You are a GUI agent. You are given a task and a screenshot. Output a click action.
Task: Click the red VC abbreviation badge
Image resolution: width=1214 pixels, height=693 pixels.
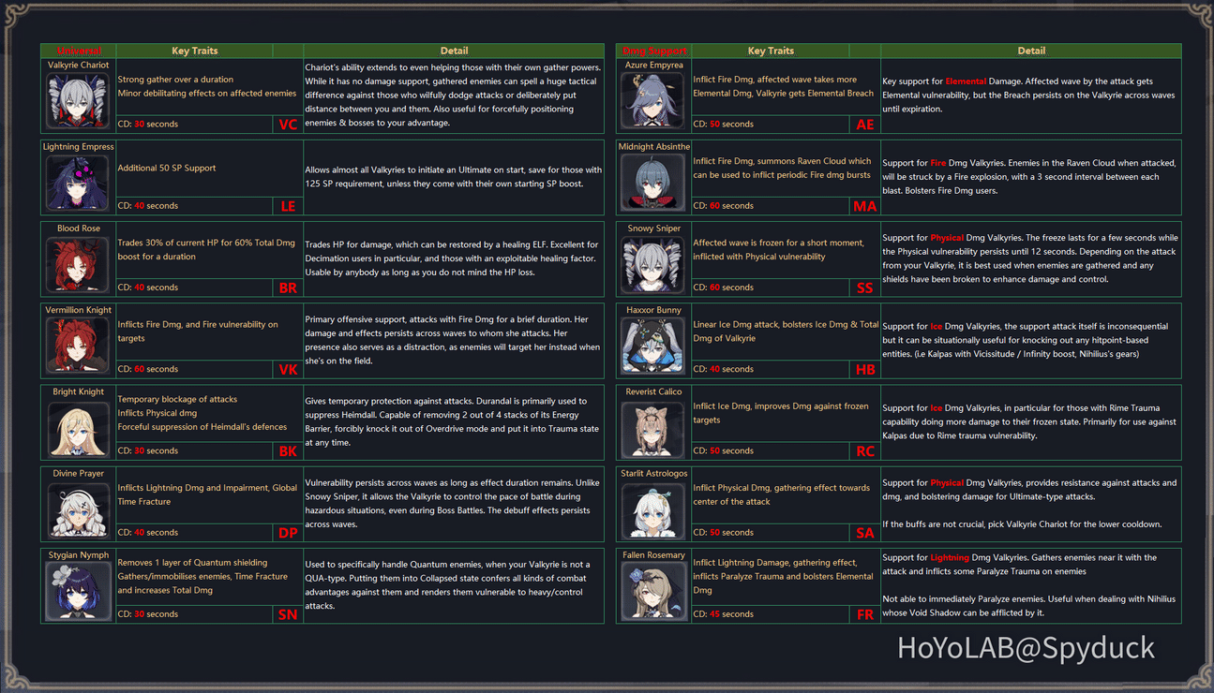288,125
